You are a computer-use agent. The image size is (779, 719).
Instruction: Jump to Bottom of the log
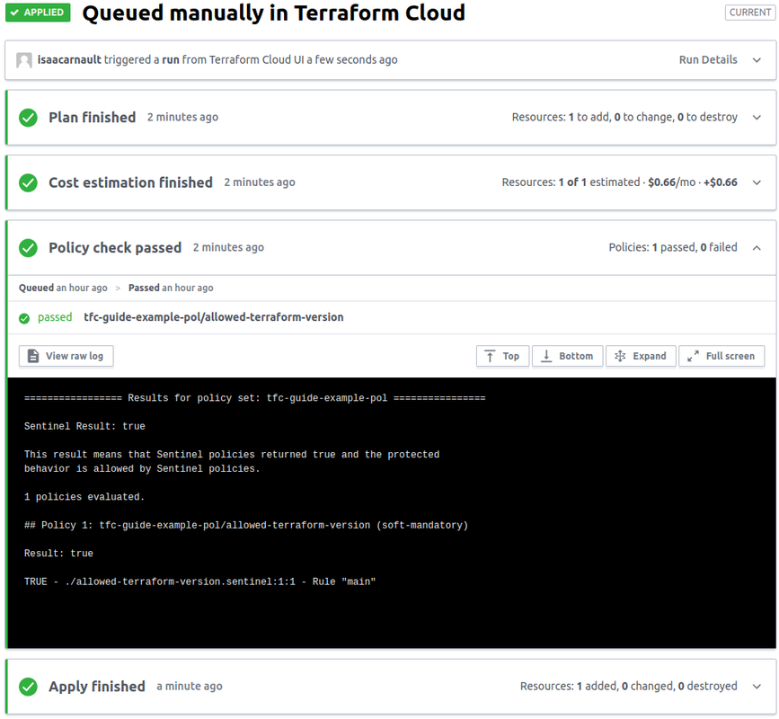(x=567, y=356)
